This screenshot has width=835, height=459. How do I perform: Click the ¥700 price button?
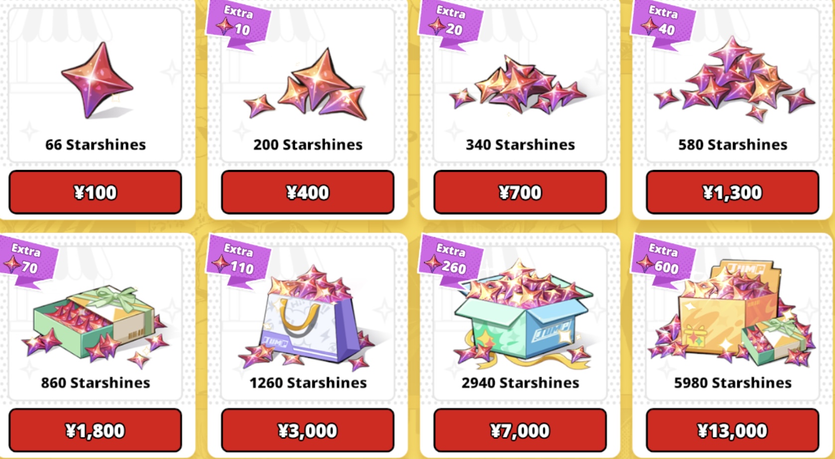(x=520, y=192)
